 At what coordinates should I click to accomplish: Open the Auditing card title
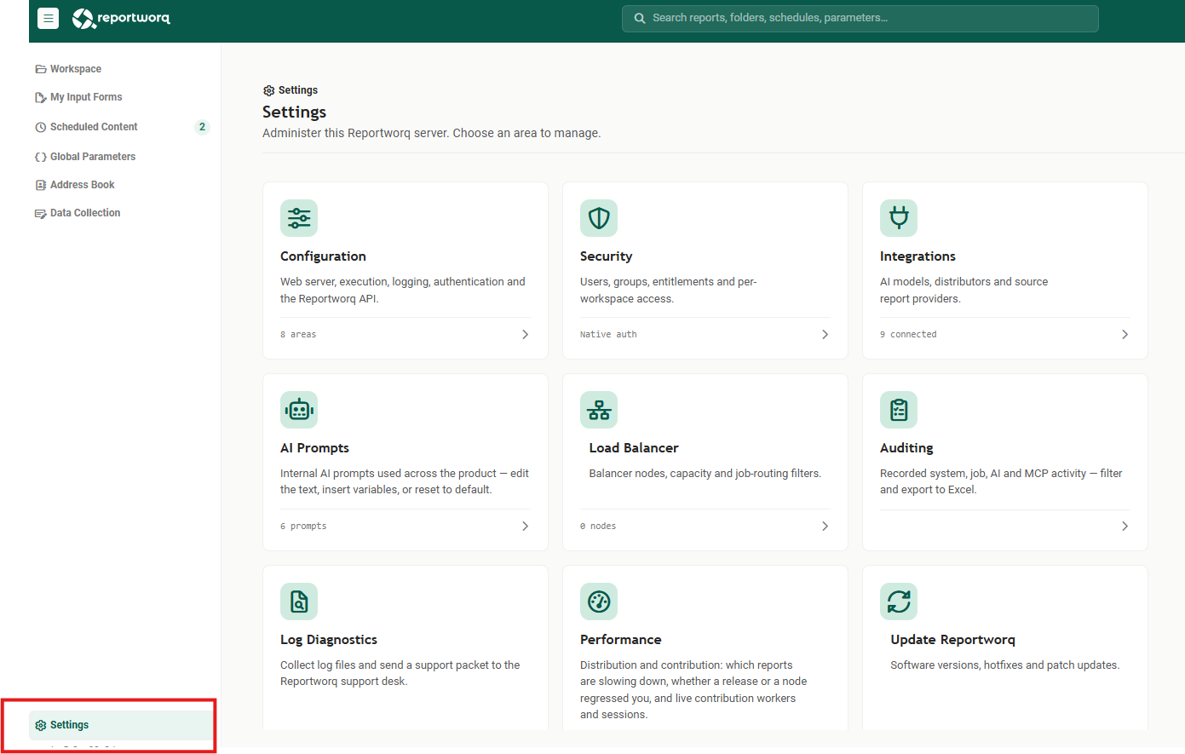pyautogui.click(x=906, y=448)
